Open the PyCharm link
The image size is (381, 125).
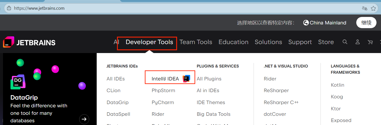tap(163, 102)
